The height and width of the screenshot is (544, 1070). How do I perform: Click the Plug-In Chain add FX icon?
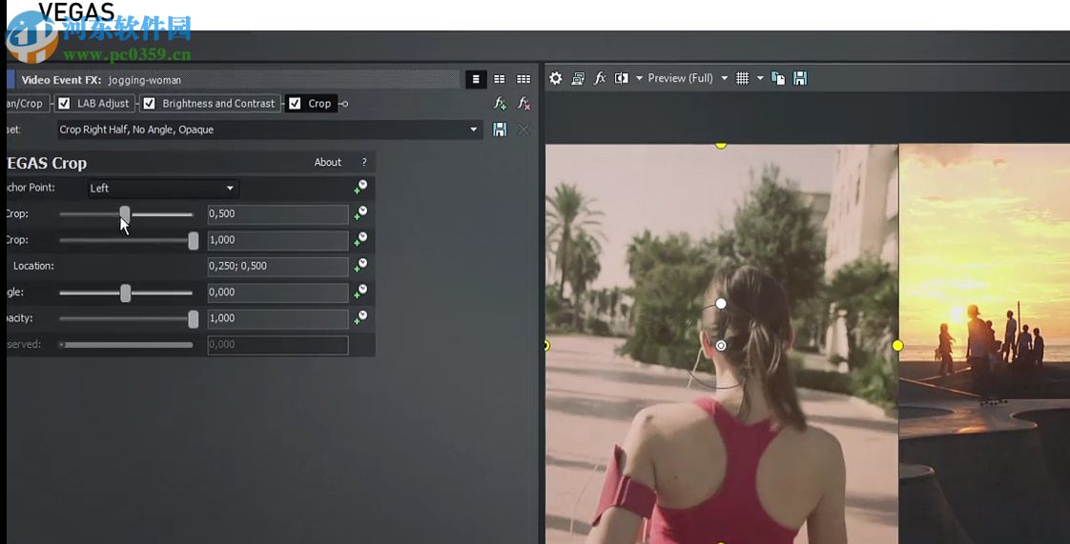[x=500, y=104]
